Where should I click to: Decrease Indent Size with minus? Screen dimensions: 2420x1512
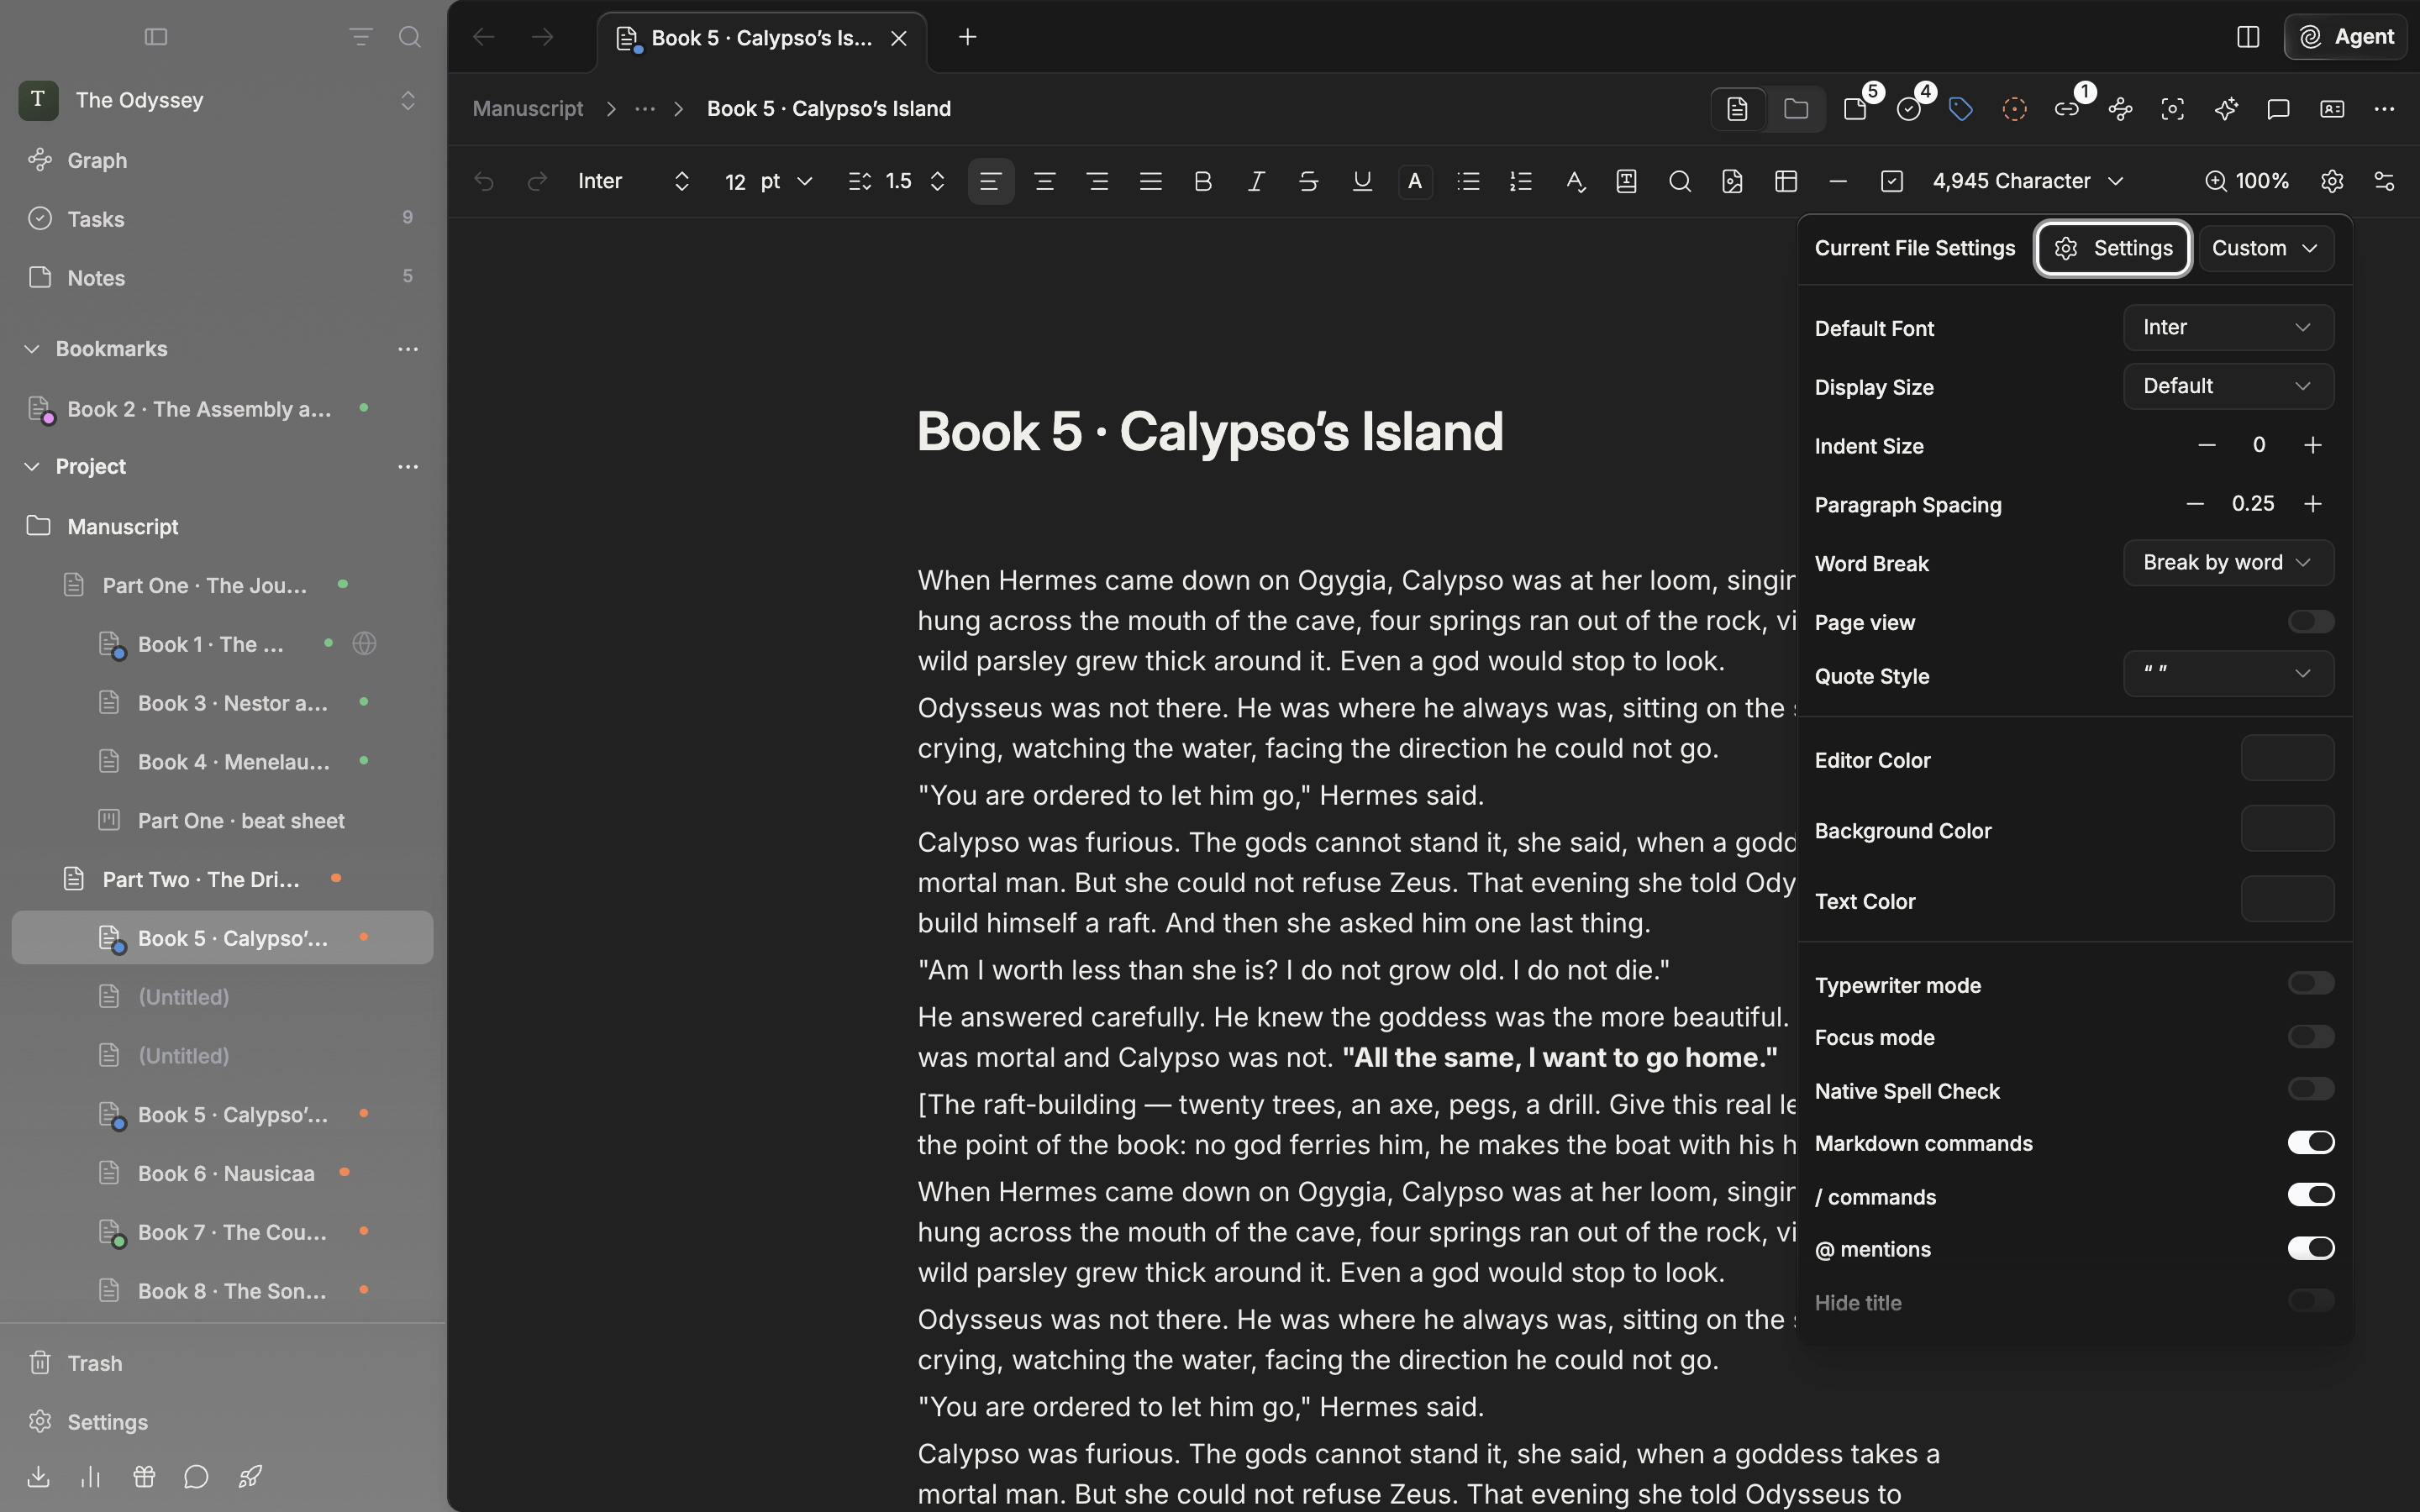(2207, 445)
